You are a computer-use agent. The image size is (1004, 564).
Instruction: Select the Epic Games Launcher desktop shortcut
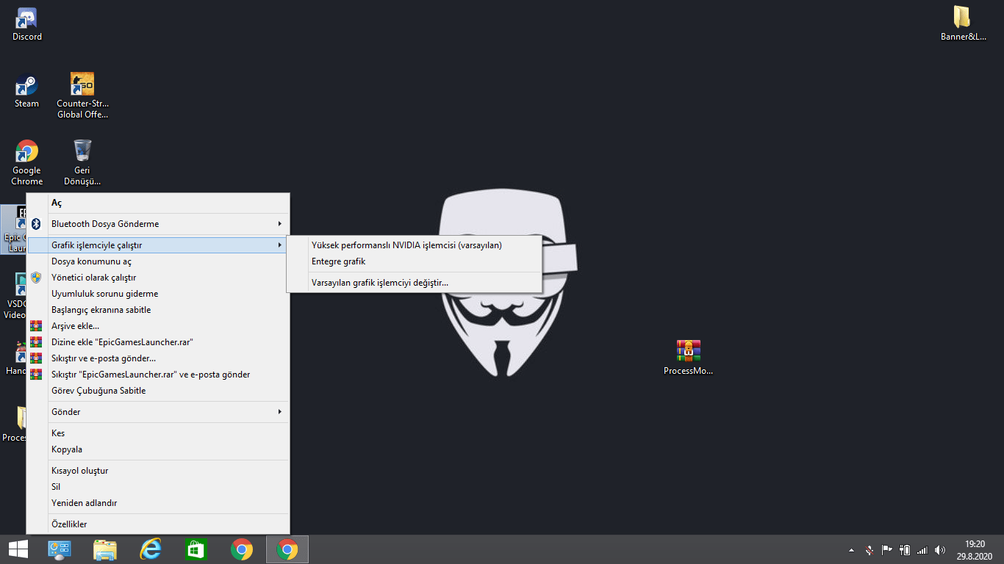click(15, 229)
